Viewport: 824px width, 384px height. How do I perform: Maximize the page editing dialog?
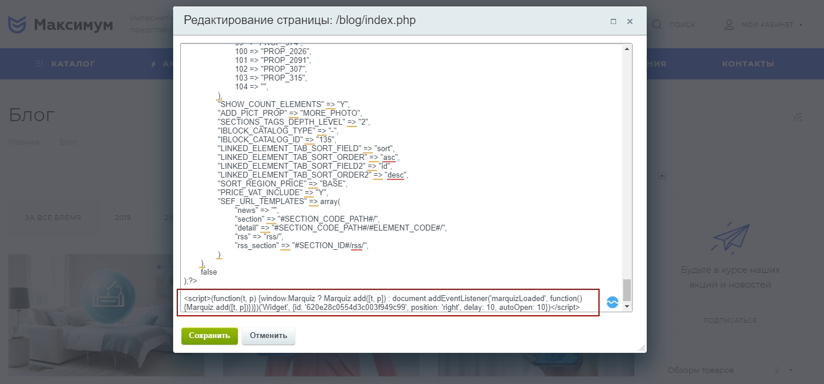(x=613, y=21)
